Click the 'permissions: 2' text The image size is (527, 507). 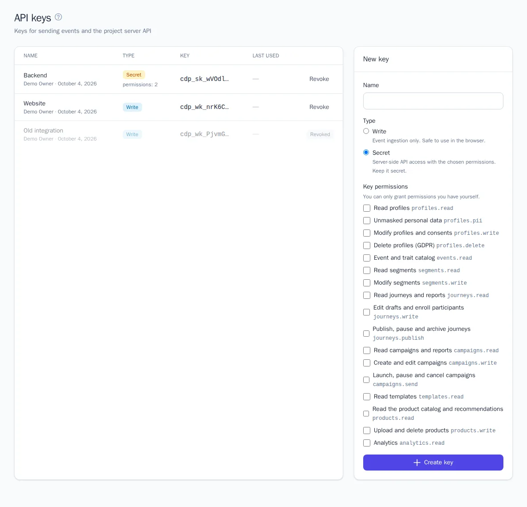tap(140, 84)
